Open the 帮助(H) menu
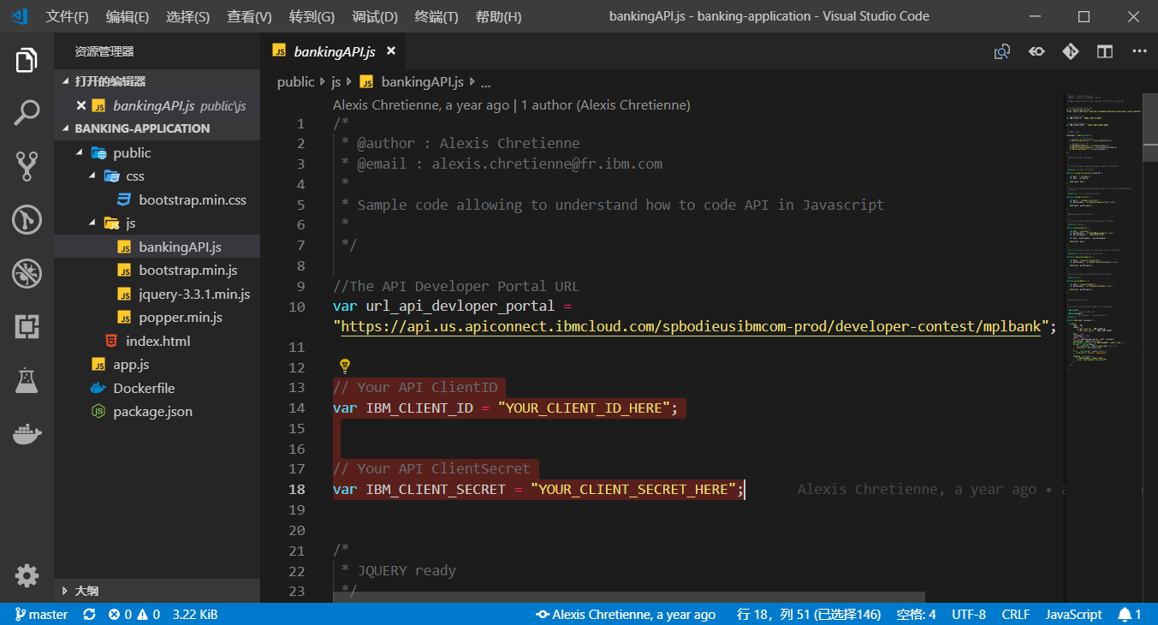1158x625 pixels. tap(498, 16)
